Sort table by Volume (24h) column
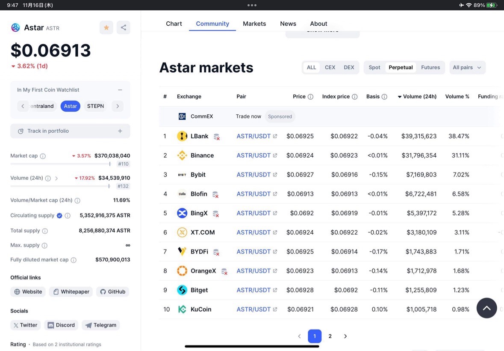Image resolution: width=504 pixels, height=351 pixels. tap(417, 97)
